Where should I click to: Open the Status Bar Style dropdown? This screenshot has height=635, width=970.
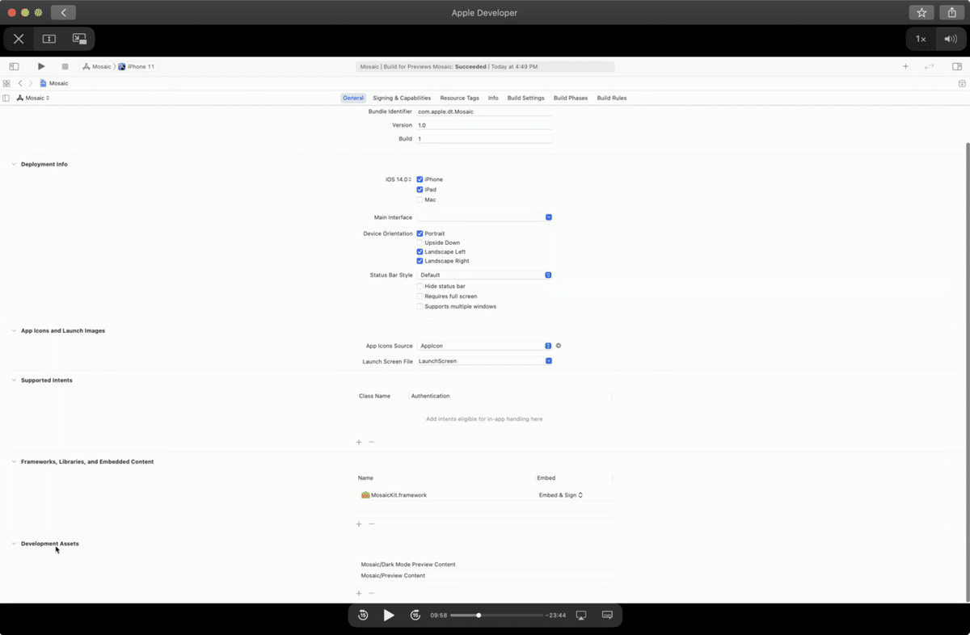pos(484,275)
